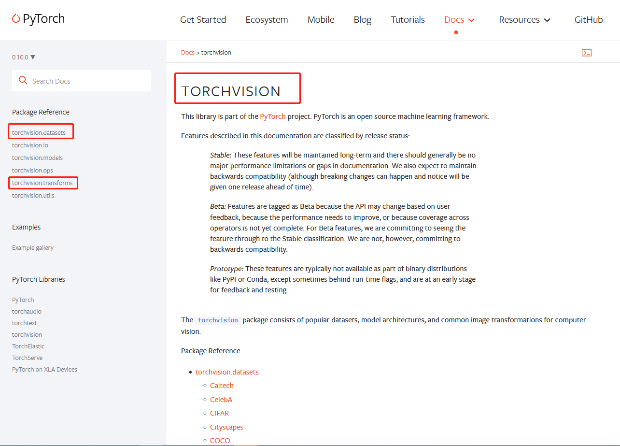
Task: Click the torchvision inline code reference
Action: (218, 320)
